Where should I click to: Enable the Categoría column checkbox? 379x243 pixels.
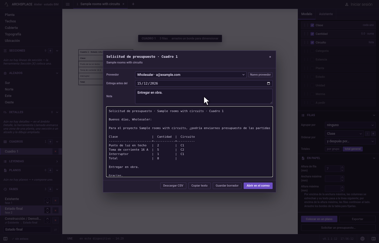pyautogui.click(x=312, y=51)
